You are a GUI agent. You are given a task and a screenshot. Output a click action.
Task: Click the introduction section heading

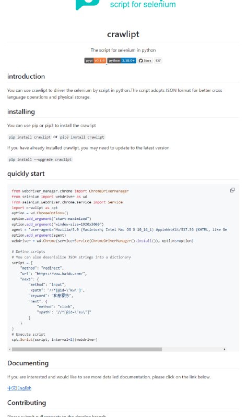click(x=26, y=76)
